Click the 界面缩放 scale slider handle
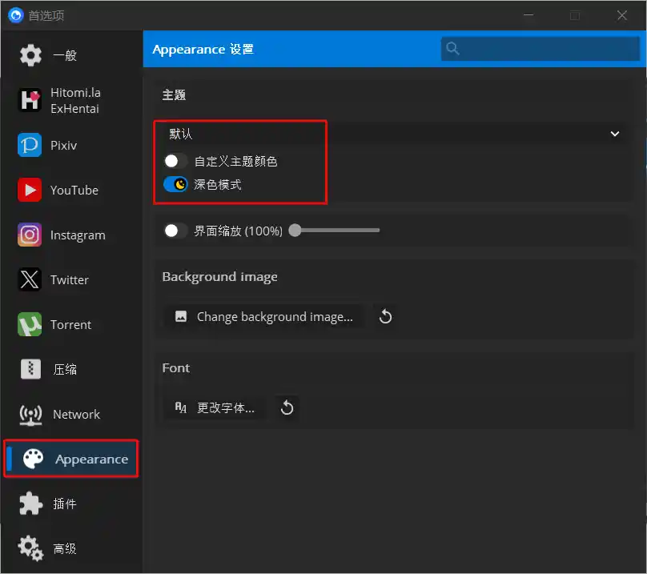The width and height of the screenshot is (647, 574). point(295,231)
